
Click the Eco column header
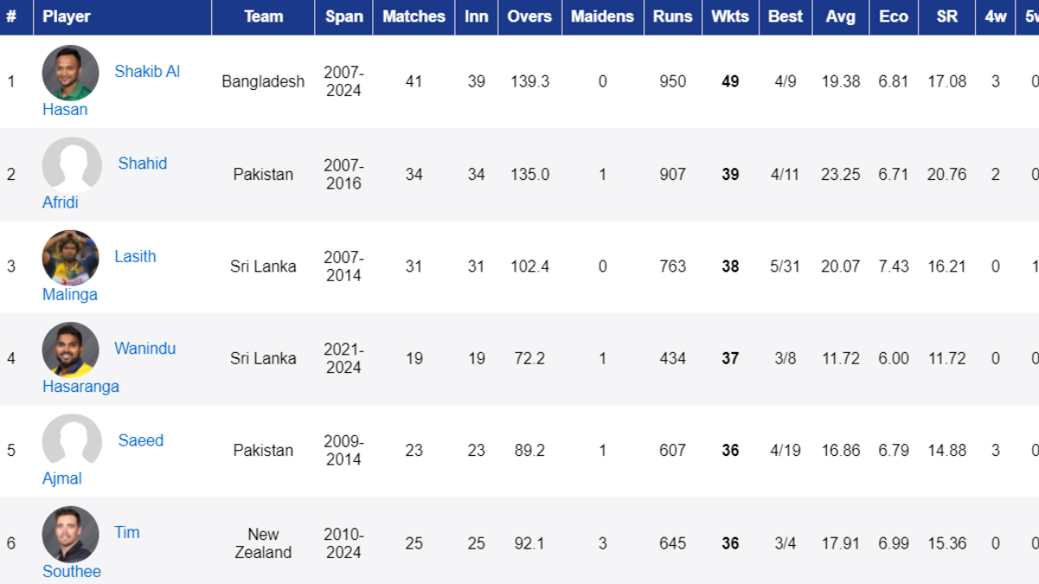point(894,16)
